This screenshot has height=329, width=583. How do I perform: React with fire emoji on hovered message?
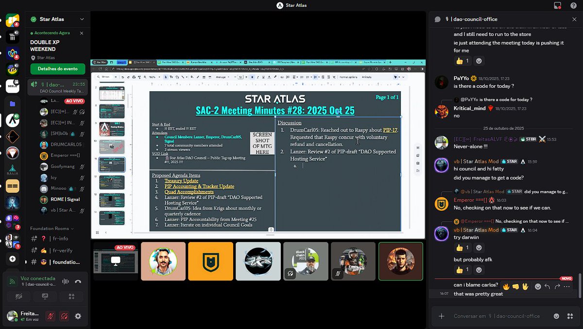(506, 286)
